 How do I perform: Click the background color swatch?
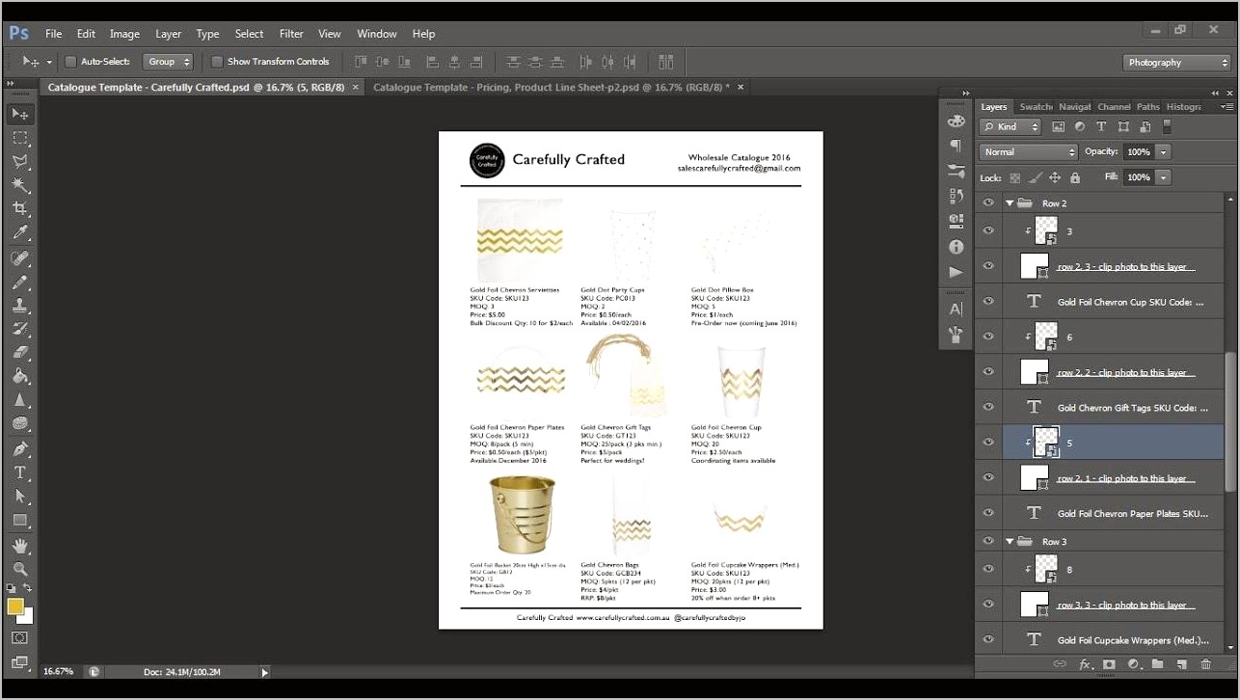27,616
